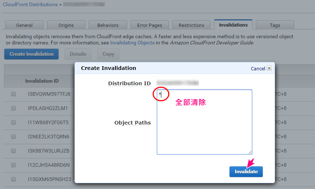This screenshot has width=315, height=189.
Task: Open the Tags tab
Action: [x=275, y=25]
